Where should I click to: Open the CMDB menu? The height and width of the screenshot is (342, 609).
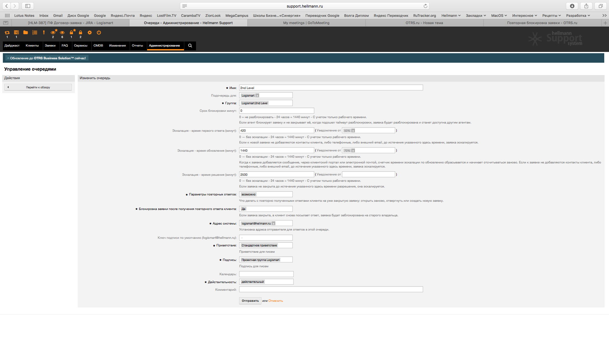[98, 46]
